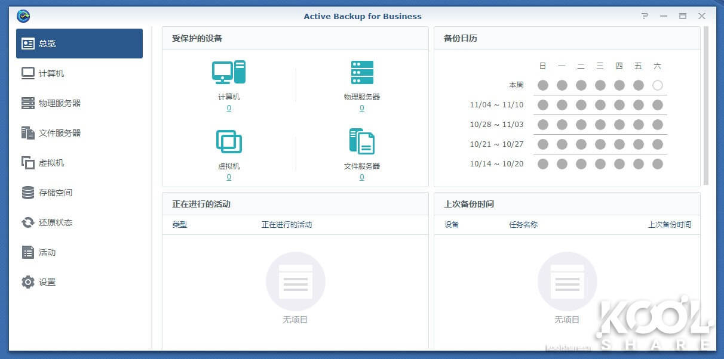Image resolution: width=724 pixels, height=359 pixels.
Task: Click the Active Backup app logo icon
Action: pyautogui.click(x=24, y=16)
